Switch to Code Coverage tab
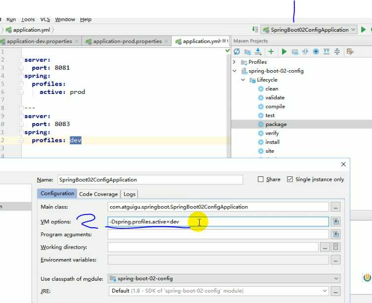This screenshot has height=303, width=372. point(98,194)
